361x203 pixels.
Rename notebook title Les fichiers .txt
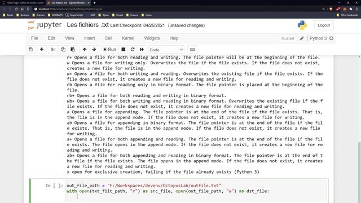(x=88, y=25)
